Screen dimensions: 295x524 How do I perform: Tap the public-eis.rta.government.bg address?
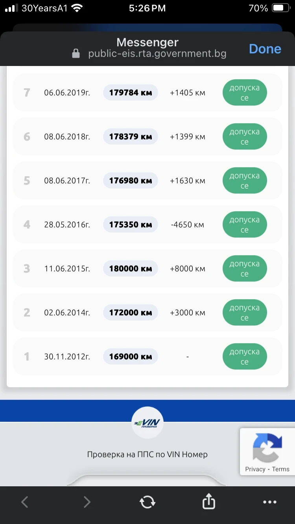coord(157,54)
